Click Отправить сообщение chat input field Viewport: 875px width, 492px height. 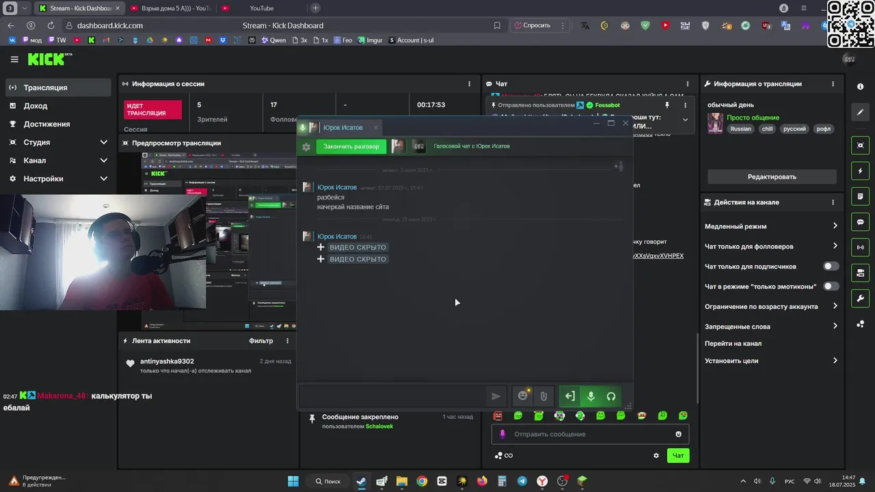pos(590,434)
